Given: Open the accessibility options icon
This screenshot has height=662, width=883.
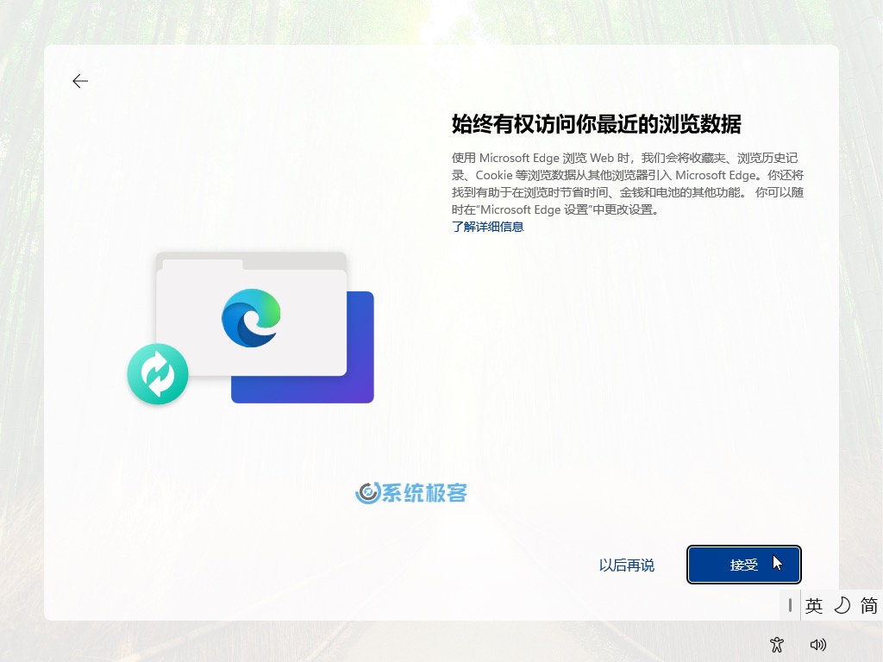Looking at the screenshot, I should click(777, 645).
